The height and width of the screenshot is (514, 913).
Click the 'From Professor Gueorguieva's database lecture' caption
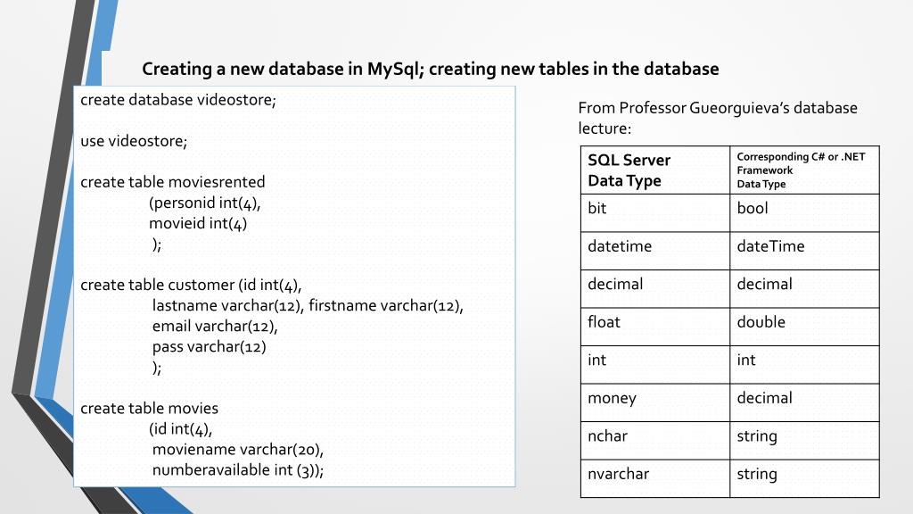pyautogui.click(x=718, y=118)
